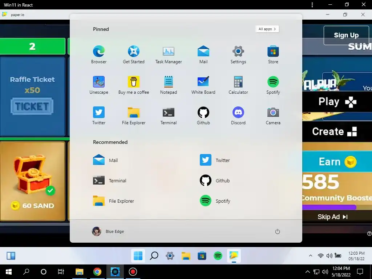Click the host Windows Start button
The image size is (372, 279).
coord(9,272)
